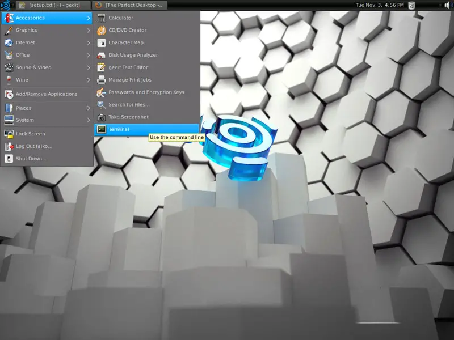The height and width of the screenshot is (340, 454).
Task: Expand the Office submenu arrow
Action: (89, 55)
